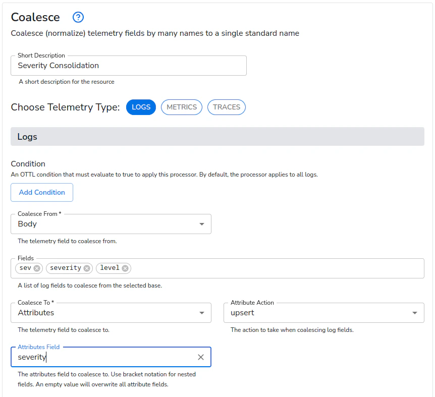Click the Add Condition button
This screenshot has height=397, width=435.
pyautogui.click(x=42, y=192)
